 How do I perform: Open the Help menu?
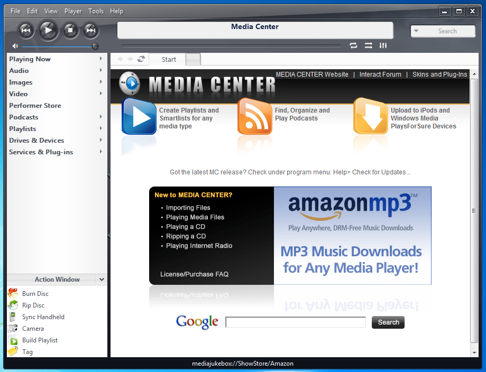116,11
